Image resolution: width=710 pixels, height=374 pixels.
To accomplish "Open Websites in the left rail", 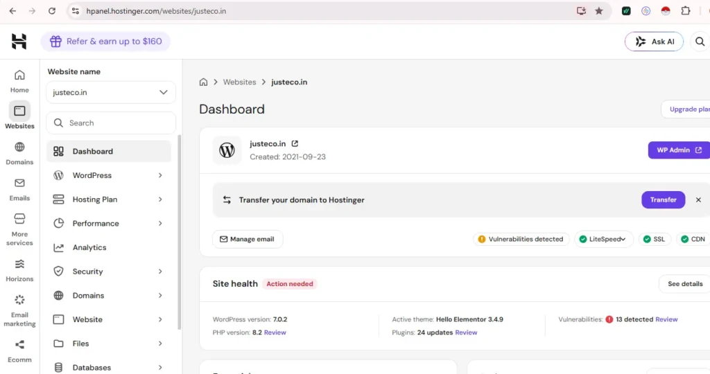I will 19,116.
